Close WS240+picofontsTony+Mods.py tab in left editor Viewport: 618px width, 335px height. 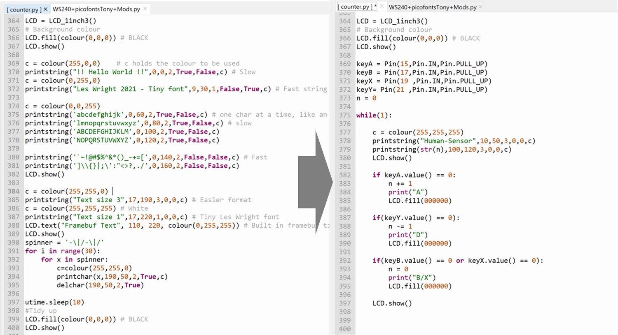click(145, 9)
